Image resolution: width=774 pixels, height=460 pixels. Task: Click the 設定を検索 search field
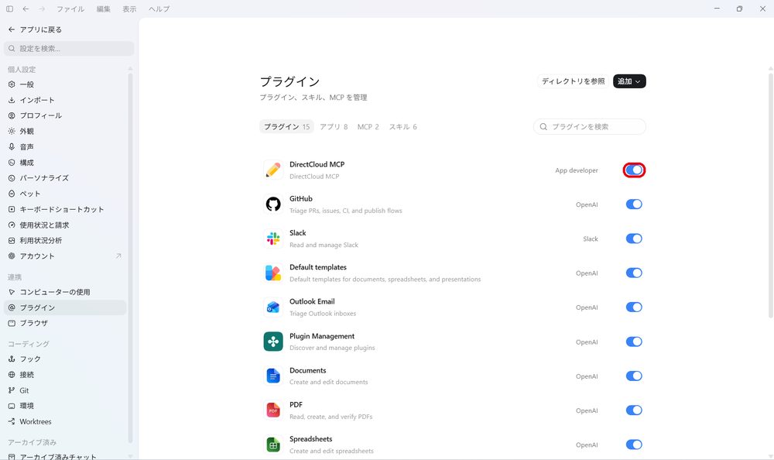coord(69,49)
